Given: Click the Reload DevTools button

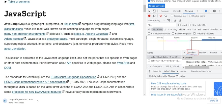Looking at the screenshot, I should tap(156, 6).
